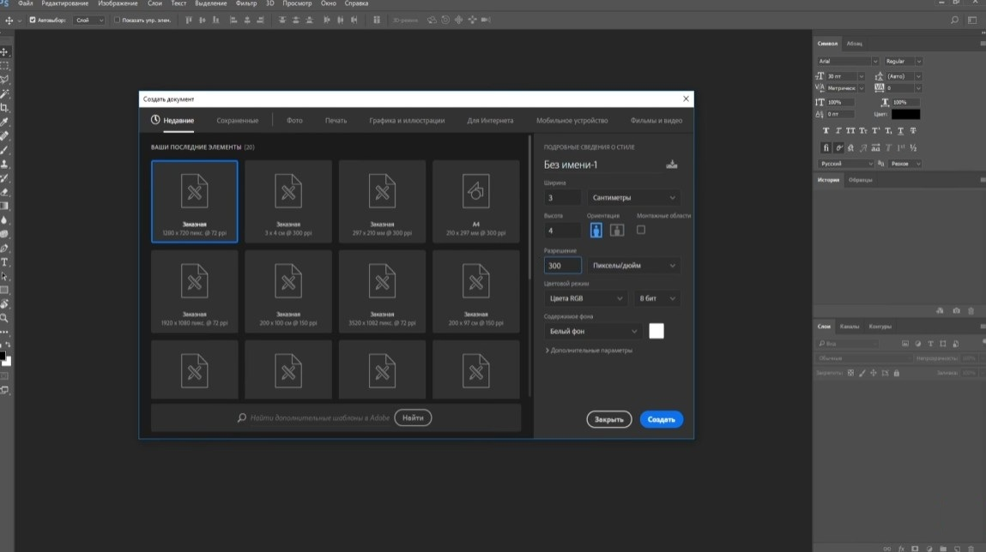This screenshot has height=552, width=986.
Task: Apply strikethrough in the Символ panel
Action: tap(913, 130)
